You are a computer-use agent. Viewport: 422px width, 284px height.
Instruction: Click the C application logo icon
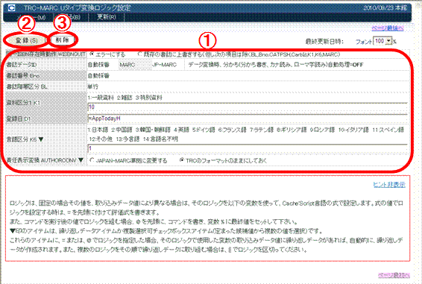tap(12, 7)
